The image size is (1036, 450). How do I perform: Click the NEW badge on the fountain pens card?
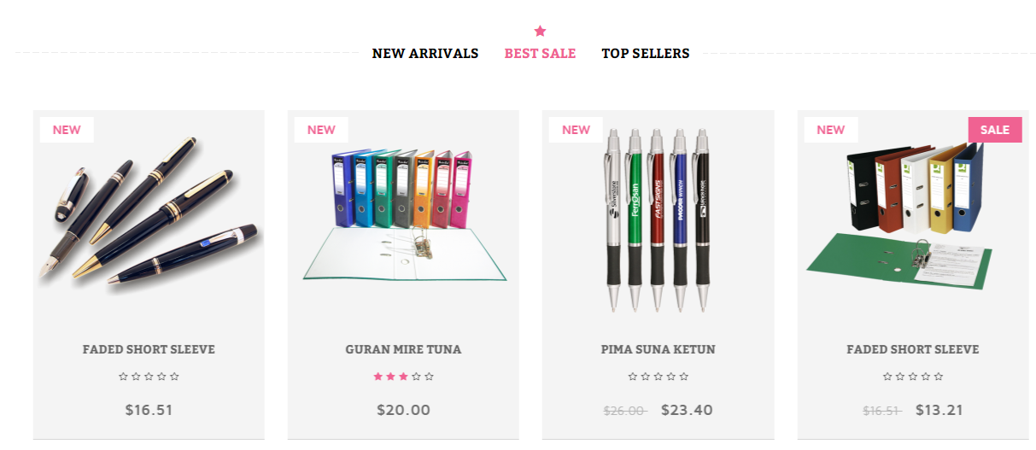tap(67, 130)
